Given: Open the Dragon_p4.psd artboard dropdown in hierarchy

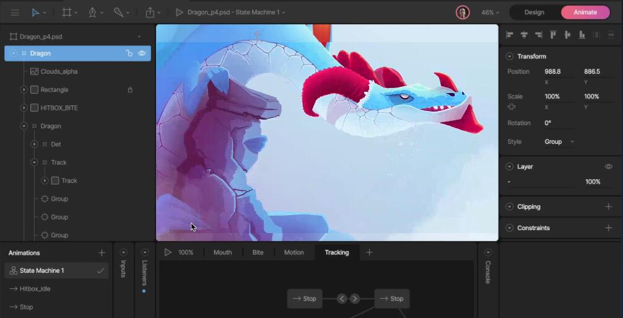Looking at the screenshot, I should coord(139,37).
